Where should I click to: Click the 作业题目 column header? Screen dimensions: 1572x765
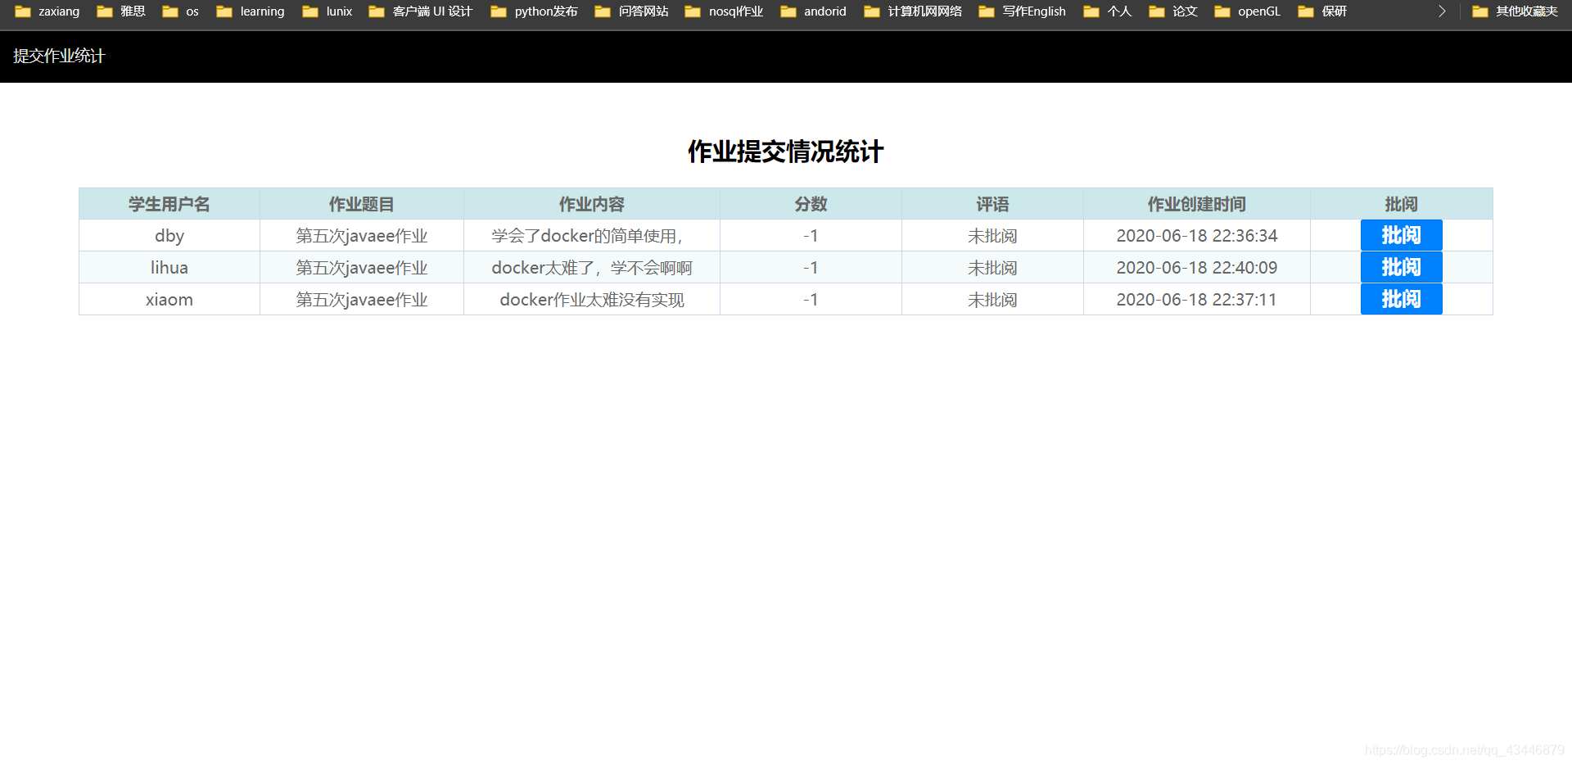[362, 204]
